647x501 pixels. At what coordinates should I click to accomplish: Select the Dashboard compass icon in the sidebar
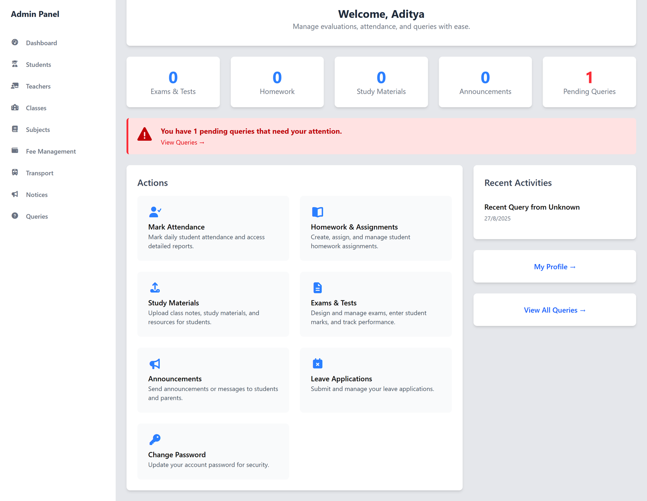tap(15, 43)
